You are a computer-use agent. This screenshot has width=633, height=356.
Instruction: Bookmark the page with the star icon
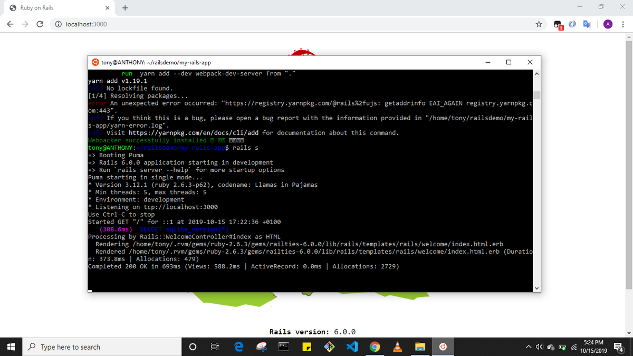click(539, 24)
